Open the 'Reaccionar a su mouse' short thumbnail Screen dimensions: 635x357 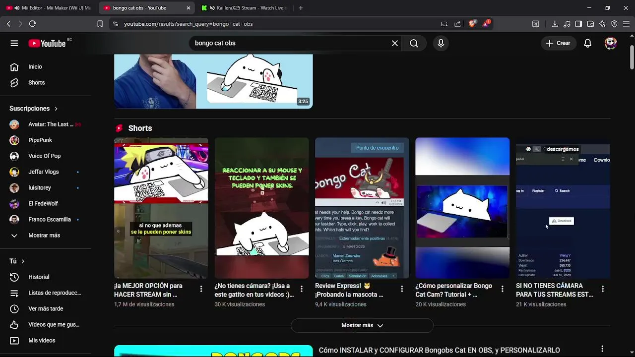[261, 208]
